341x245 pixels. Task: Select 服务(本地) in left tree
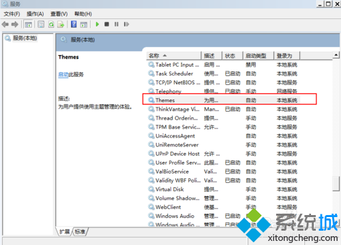pyautogui.click(x=25, y=38)
